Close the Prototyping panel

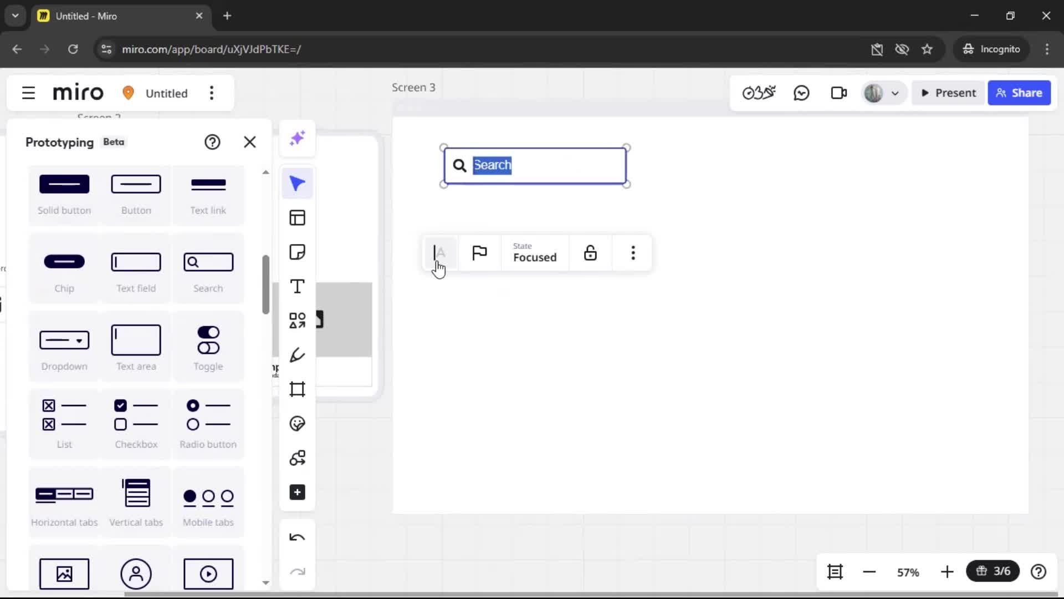click(250, 142)
